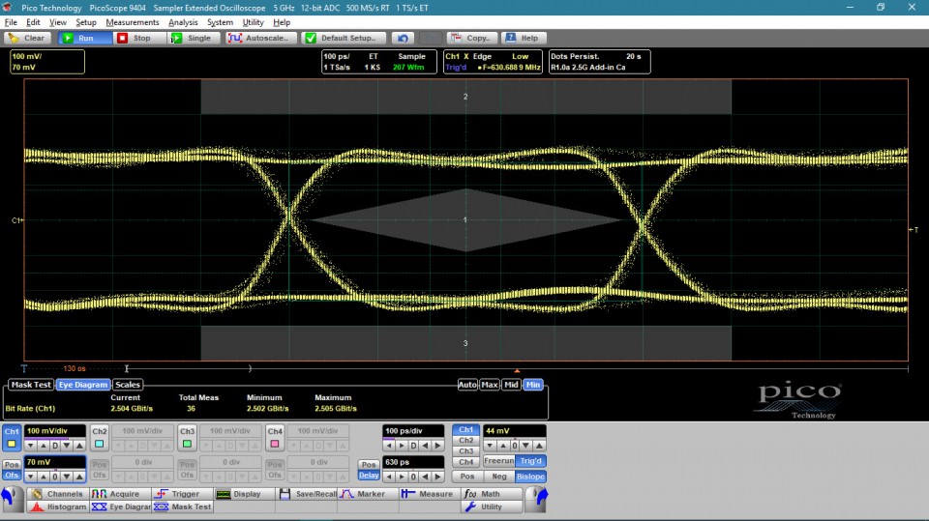Click the Undo arrow in toolbar
929x521 pixels.
404,38
